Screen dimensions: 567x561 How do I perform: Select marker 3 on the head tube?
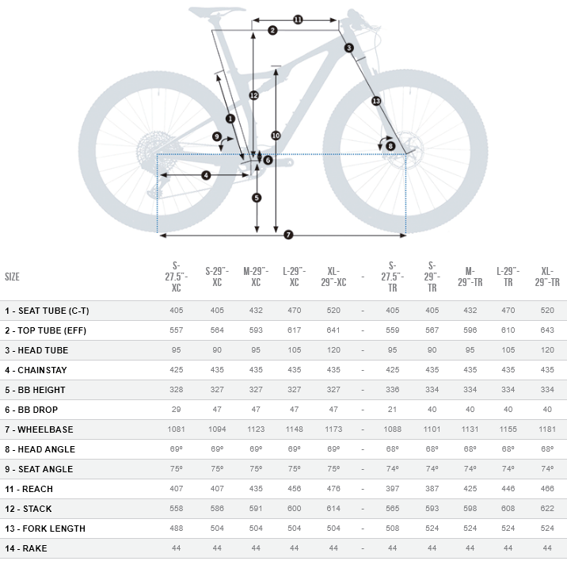tap(349, 48)
